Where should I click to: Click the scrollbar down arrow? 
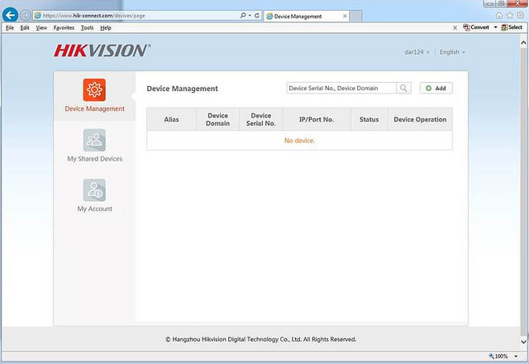click(523, 342)
